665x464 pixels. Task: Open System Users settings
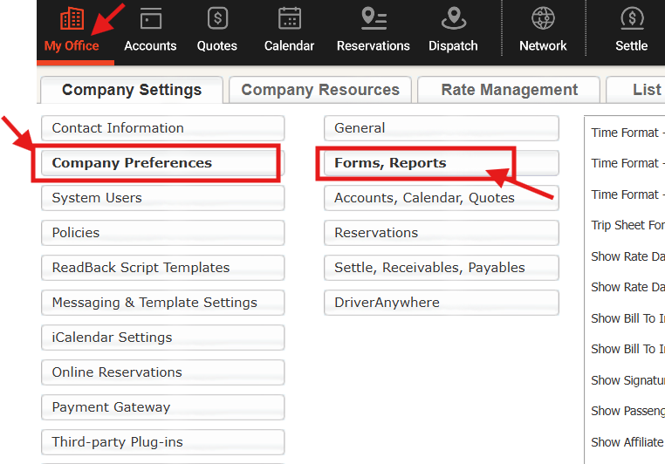click(163, 198)
